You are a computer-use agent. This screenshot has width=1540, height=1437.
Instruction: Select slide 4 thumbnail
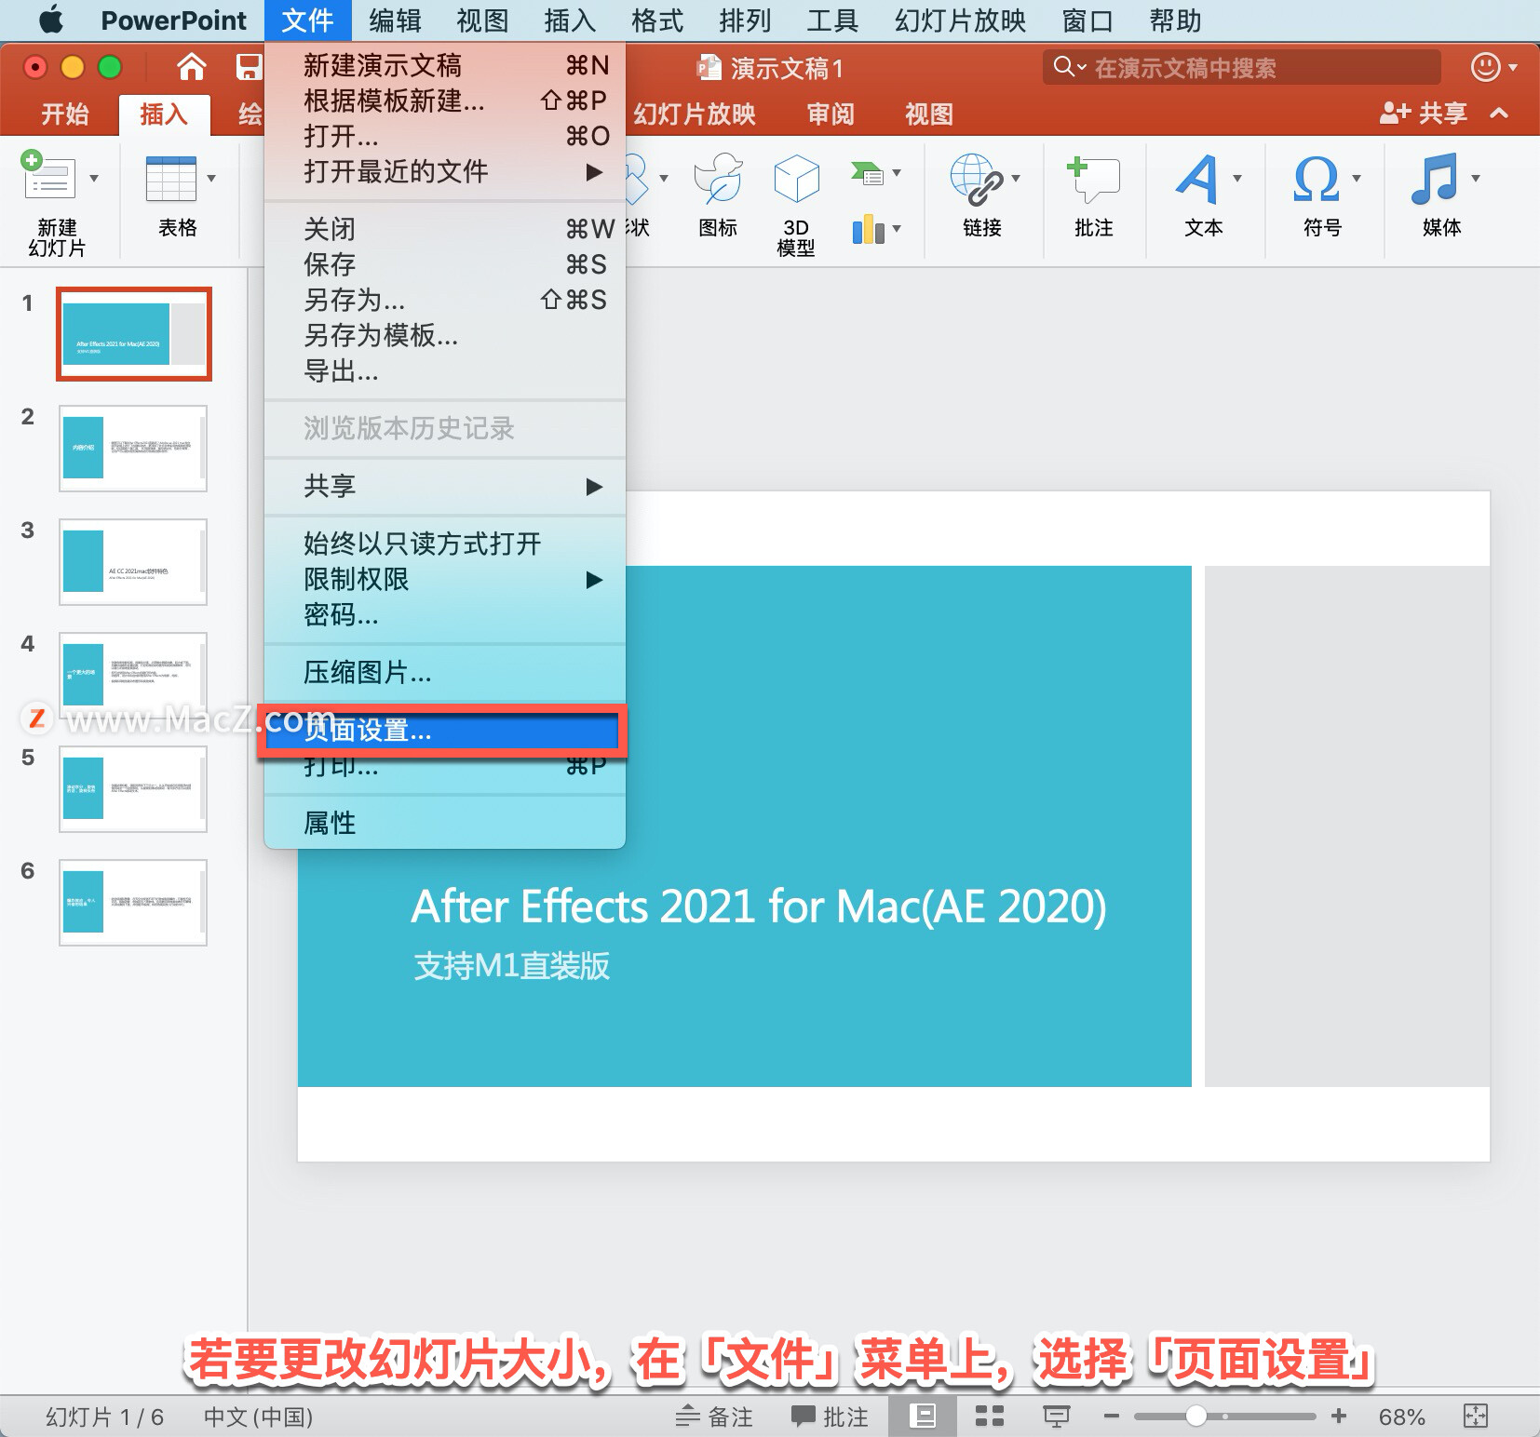[133, 675]
